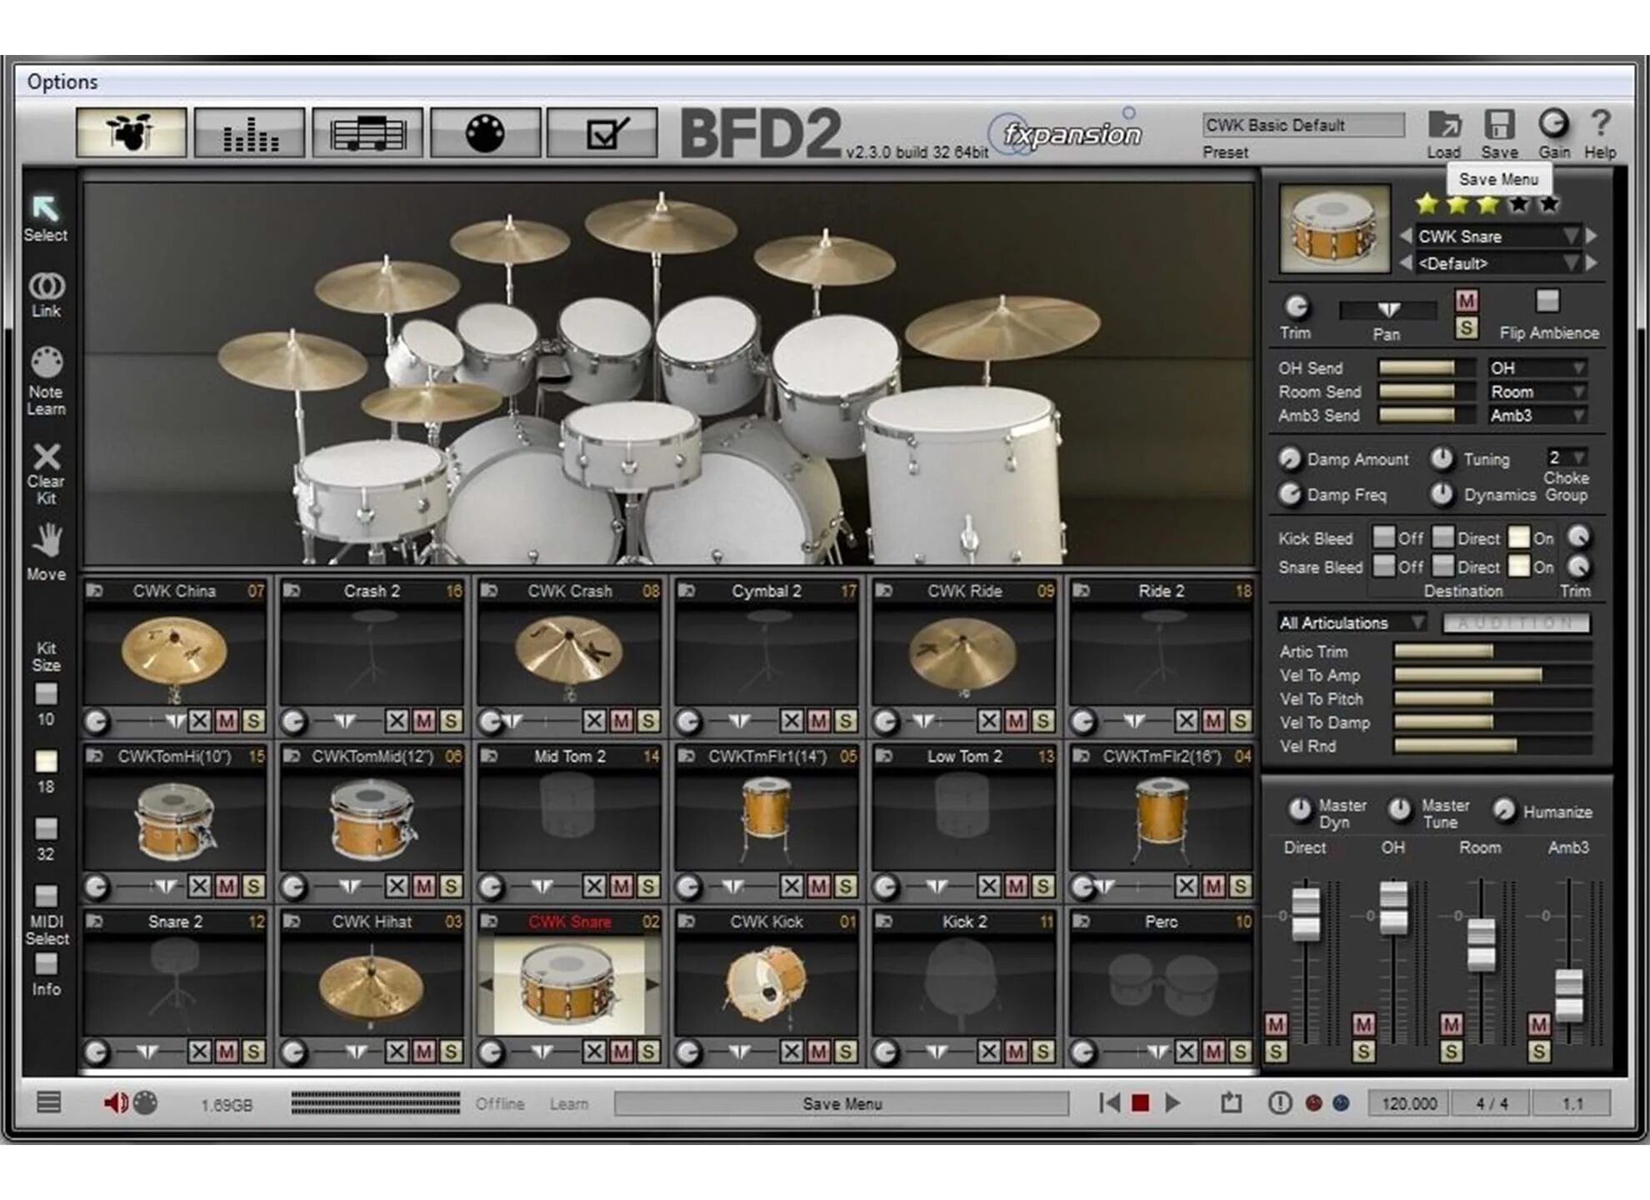The height and width of the screenshot is (1200, 1650).
Task: Open the keymap page dial icon
Action: (485, 132)
